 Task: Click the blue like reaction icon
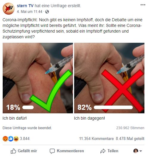tap(11, 139)
